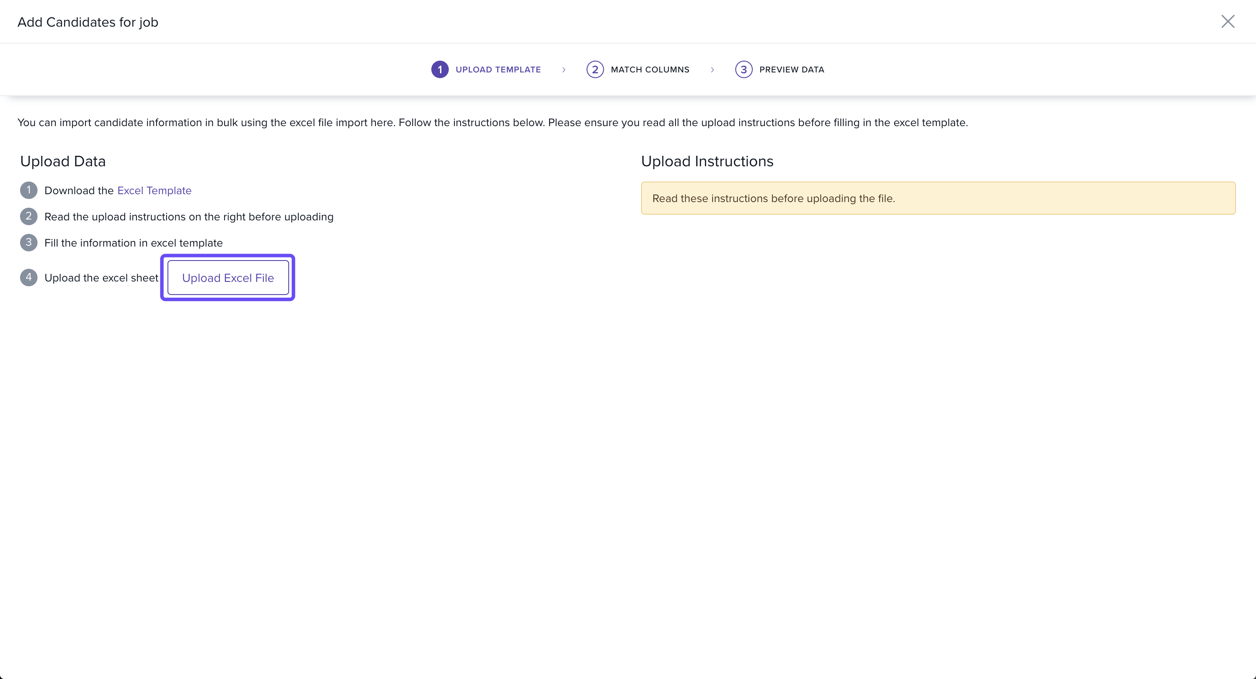Click the yellow instructions notice banner
This screenshot has height=679, width=1256.
(x=938, y=199)
